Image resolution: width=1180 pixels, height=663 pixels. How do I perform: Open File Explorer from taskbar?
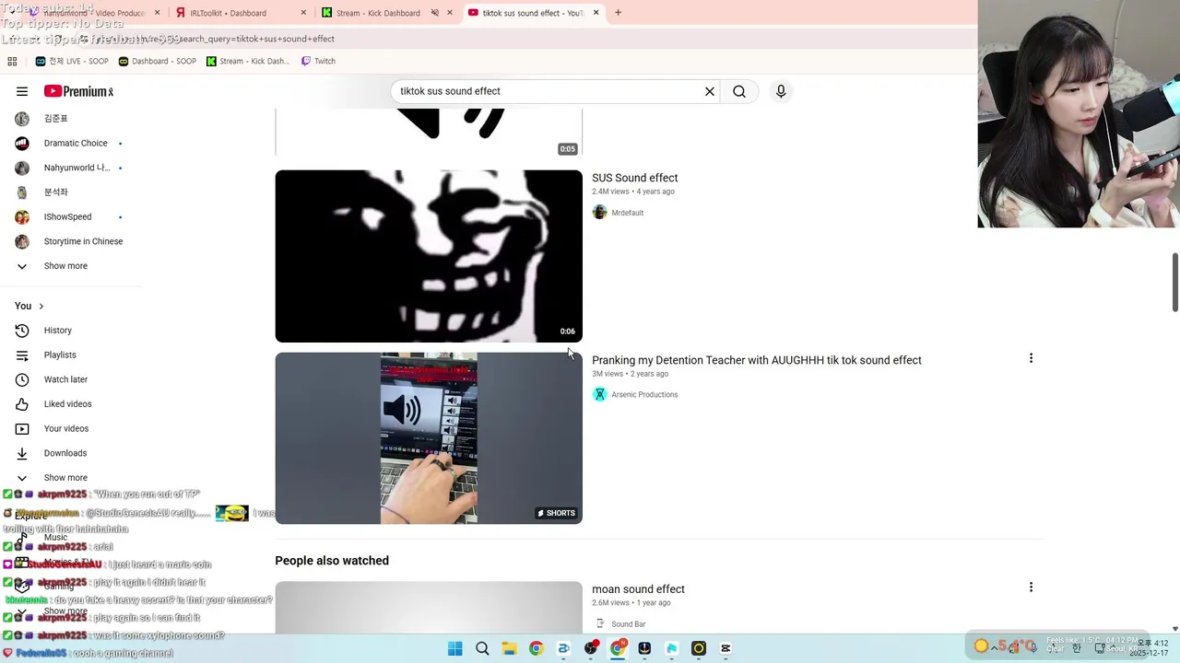coord(509,648)
